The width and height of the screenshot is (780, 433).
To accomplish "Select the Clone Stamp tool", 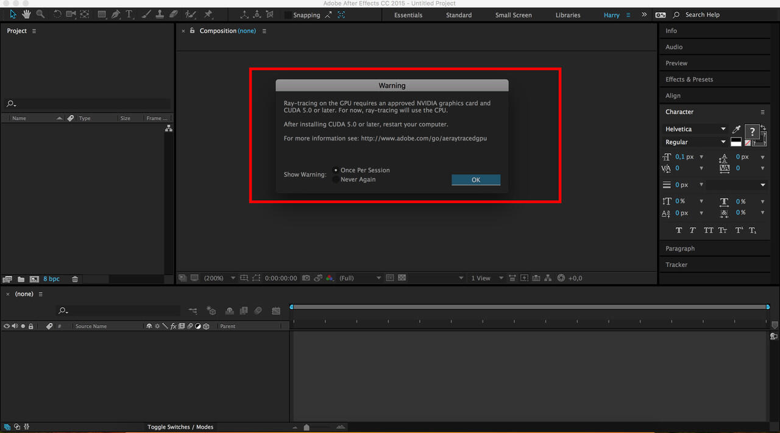I will (159, 14).
